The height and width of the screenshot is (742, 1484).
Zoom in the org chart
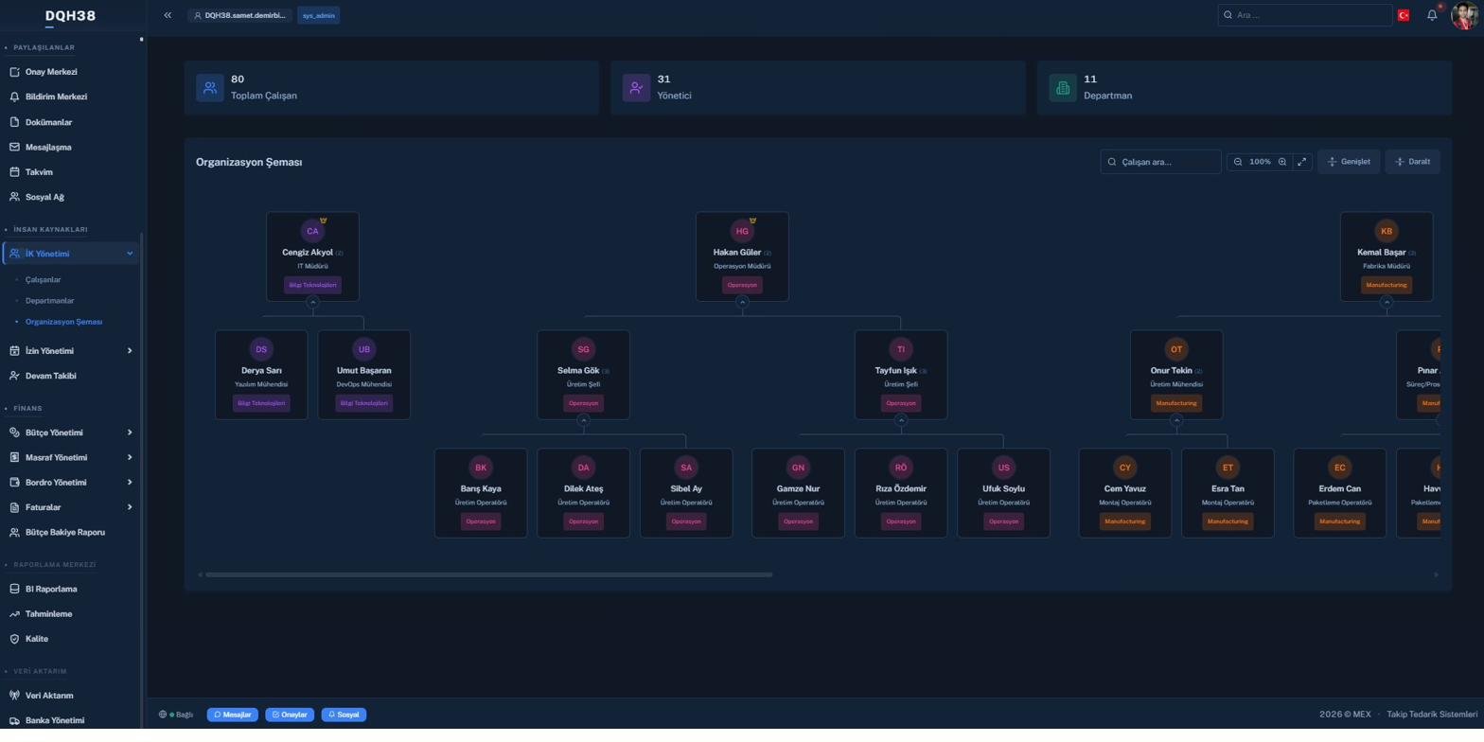point(1282,162)
